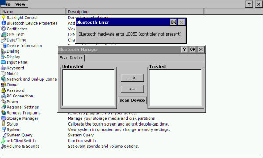Open the Owner icon

(x=4, y=85)
